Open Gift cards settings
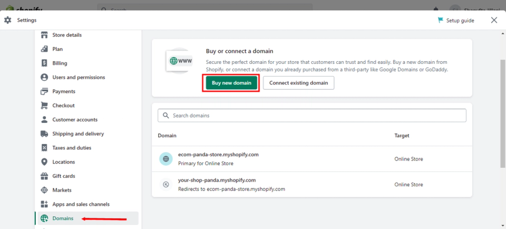This screenshot has width=506, height=229. click(x=64, y=176)
